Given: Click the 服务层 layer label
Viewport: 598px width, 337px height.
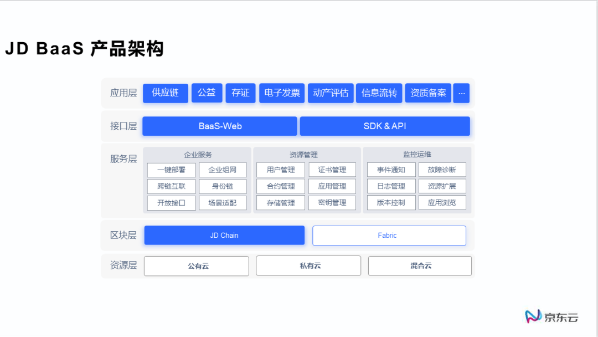Looking at the screenshot, I should pos(123,159).
